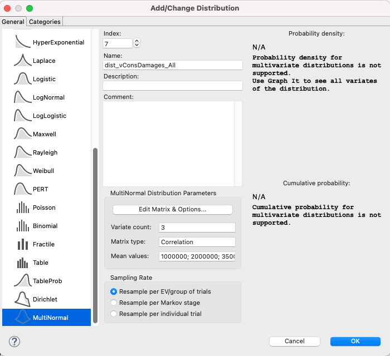Click the Variate count field
Screen dimensions: 390x356
[x=197, y=228]
